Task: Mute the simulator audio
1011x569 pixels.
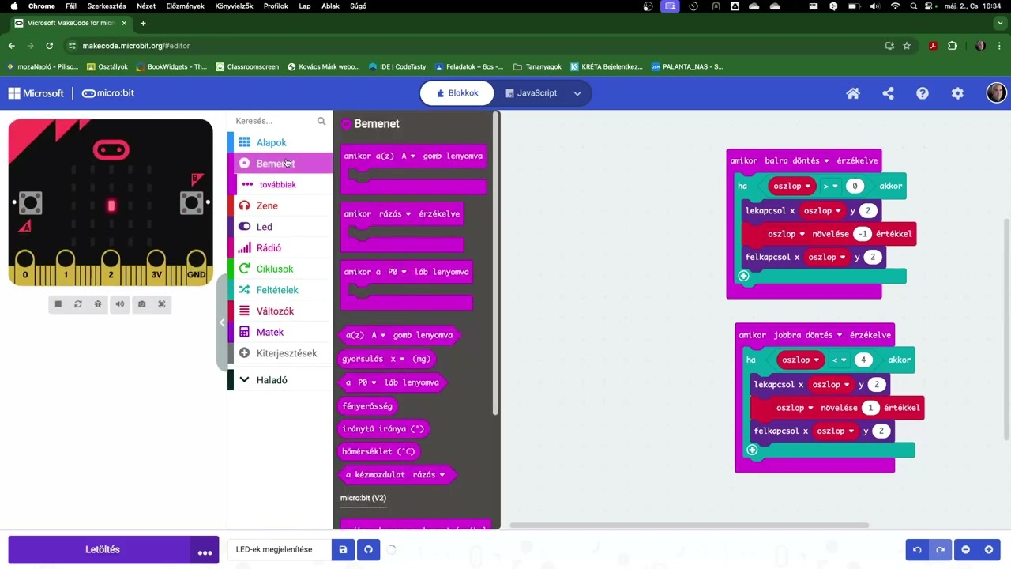Action: [x=120, y=304]
